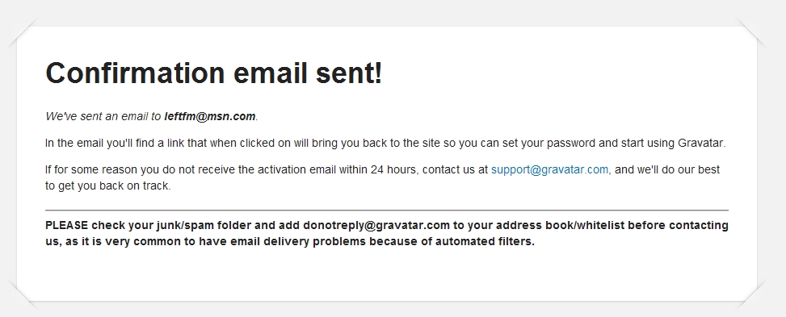Click the folded bottom-right corner of the card
This screenshot has height=317, width=786.
tap(750, 295)
